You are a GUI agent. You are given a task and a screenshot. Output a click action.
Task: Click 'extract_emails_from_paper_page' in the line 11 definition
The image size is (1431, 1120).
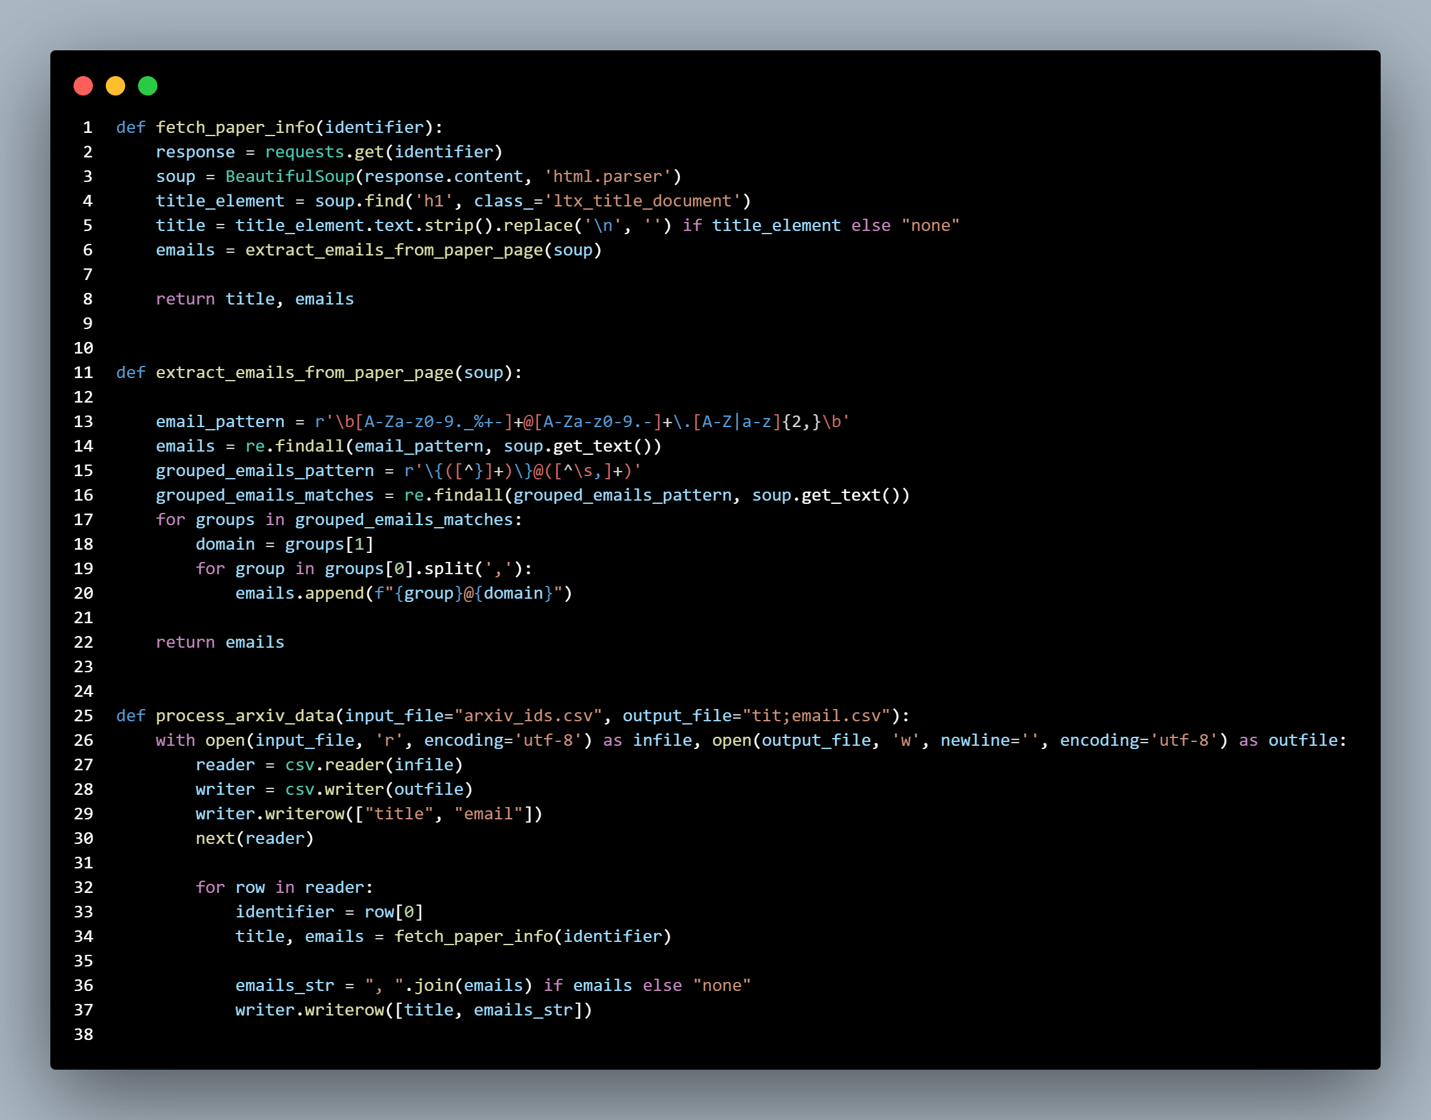(305, 372)
